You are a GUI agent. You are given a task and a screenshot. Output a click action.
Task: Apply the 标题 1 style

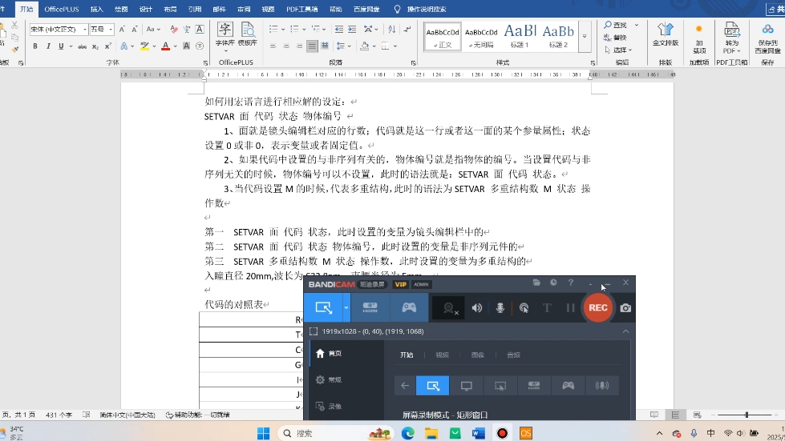pos(520,36)
